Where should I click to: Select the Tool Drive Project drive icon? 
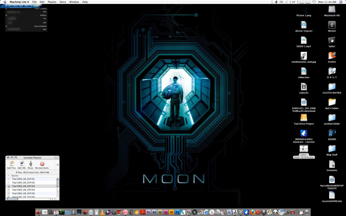(x=304, y=118)
